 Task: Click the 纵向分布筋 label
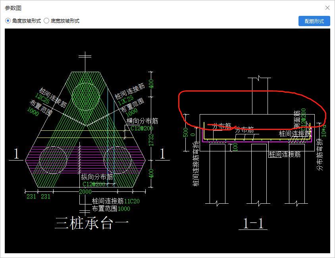(x=97, y=177)
